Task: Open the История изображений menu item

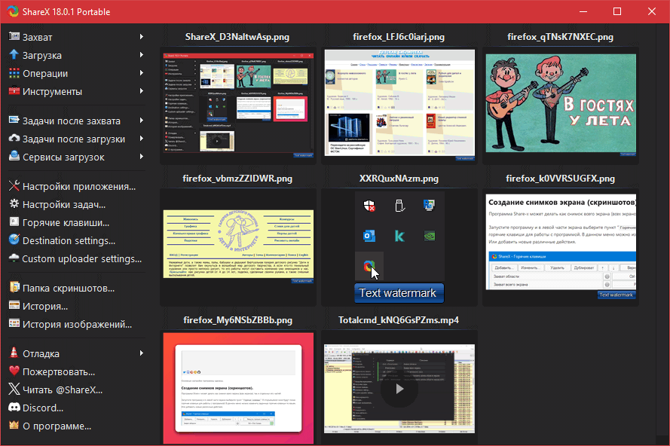Action: (x=77, y=324)
